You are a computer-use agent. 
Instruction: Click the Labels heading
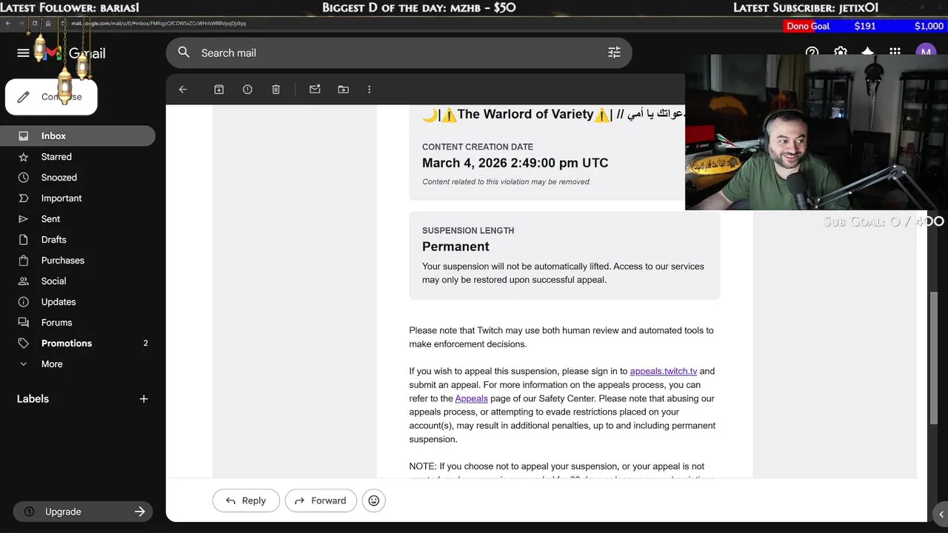pos(33,399)
